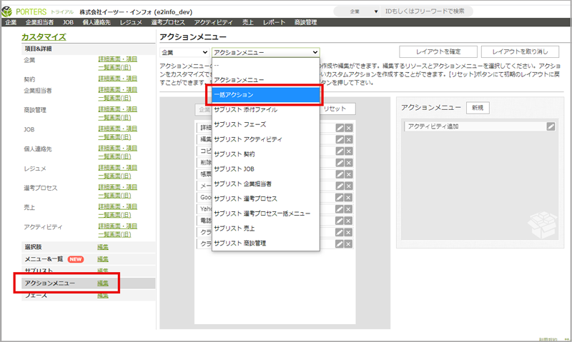Edit the Goo row using its pencil icon
Screen dimensions: 572x342
click(x=341, y=198)
